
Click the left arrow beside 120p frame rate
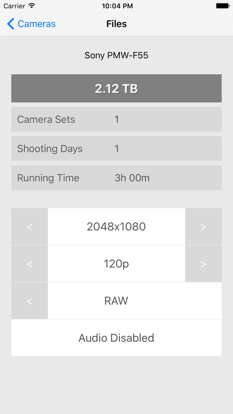(x=29, y=263)
